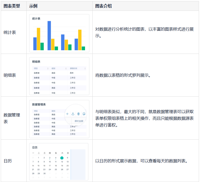This screenshot has width=200, height=182.
Task: Click the 图表介绍 column header
Action: [x=103, y=6]
